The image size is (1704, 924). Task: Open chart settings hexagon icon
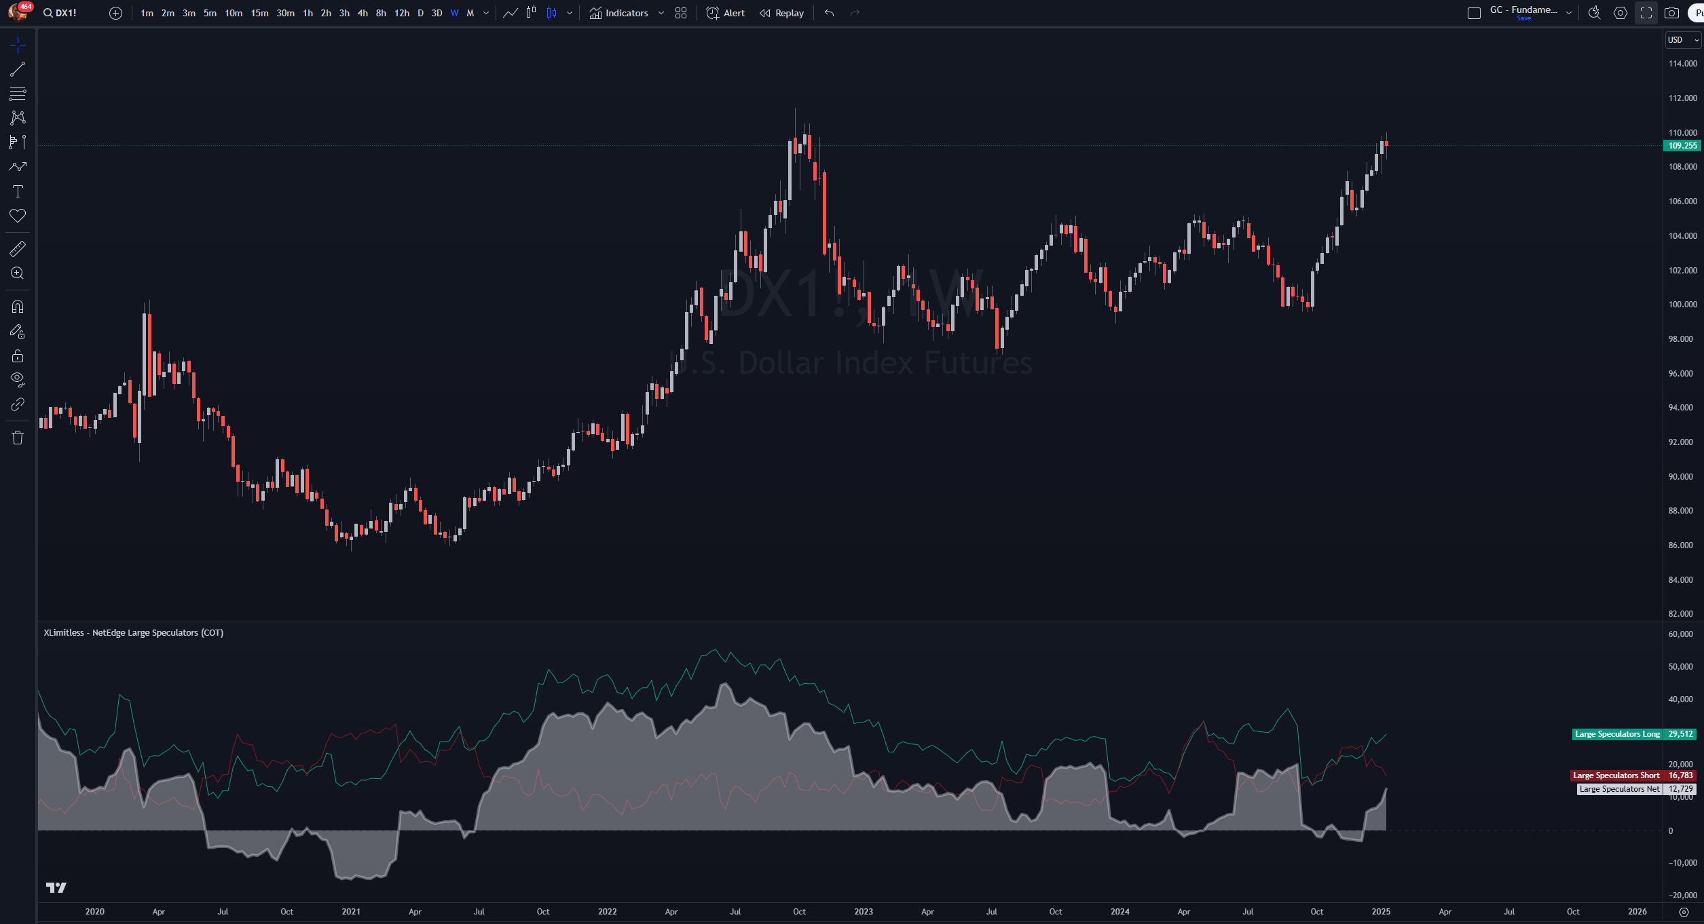pyautogui.click(x=1620, y=13)
